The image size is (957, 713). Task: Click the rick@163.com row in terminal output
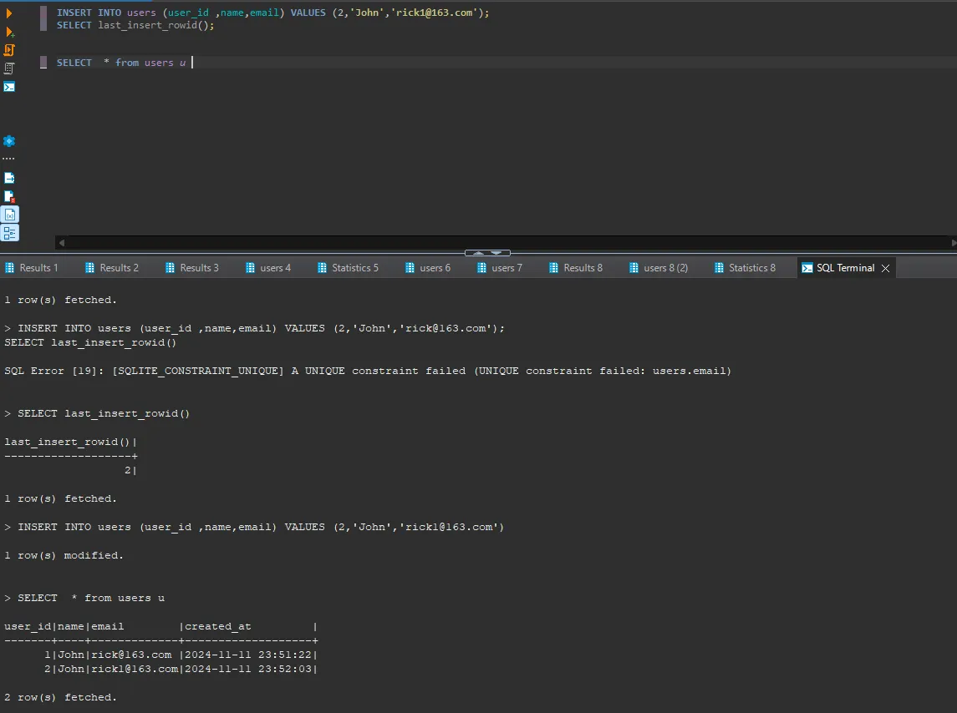[x=161, y=655]
